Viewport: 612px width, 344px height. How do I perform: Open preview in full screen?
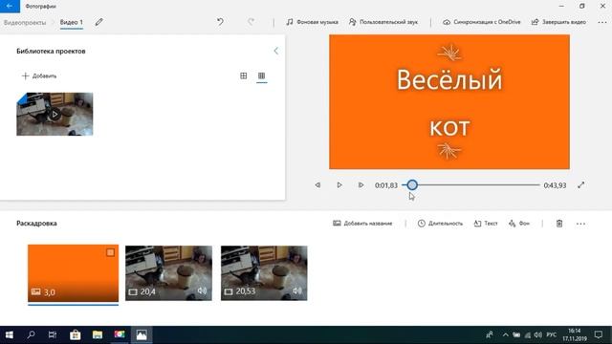[x=581, y=185]
